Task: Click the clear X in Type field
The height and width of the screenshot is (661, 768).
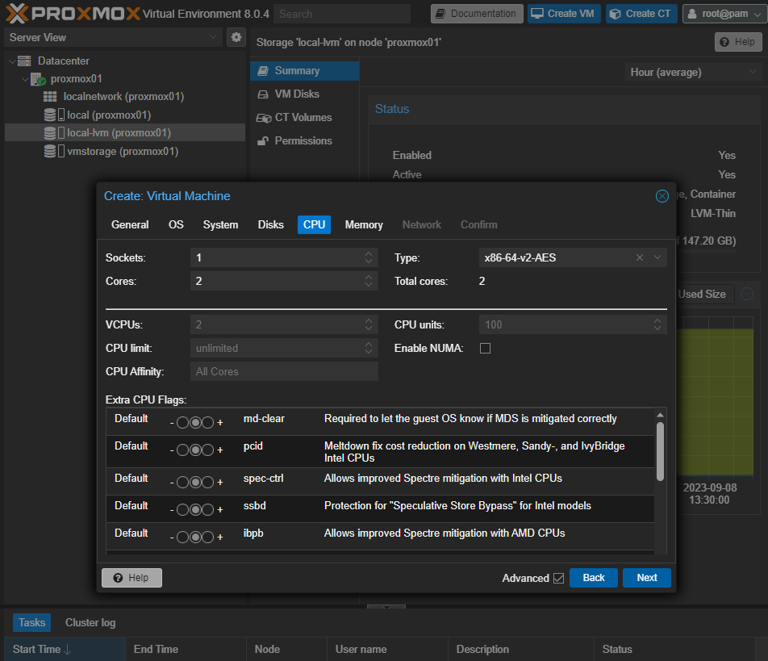Action: [640, 258]
